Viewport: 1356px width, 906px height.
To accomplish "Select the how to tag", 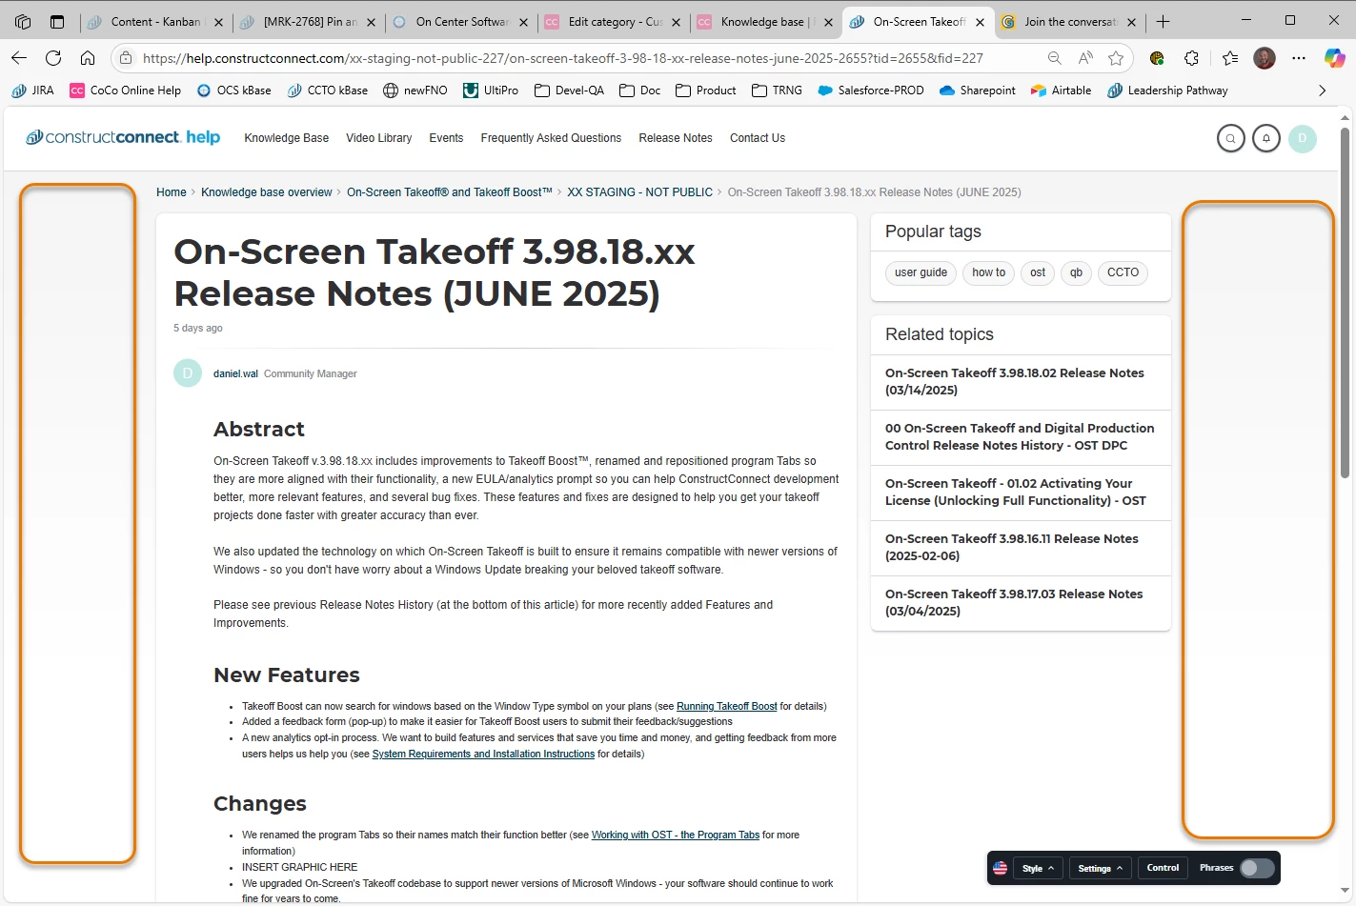I will pos(988,272).
